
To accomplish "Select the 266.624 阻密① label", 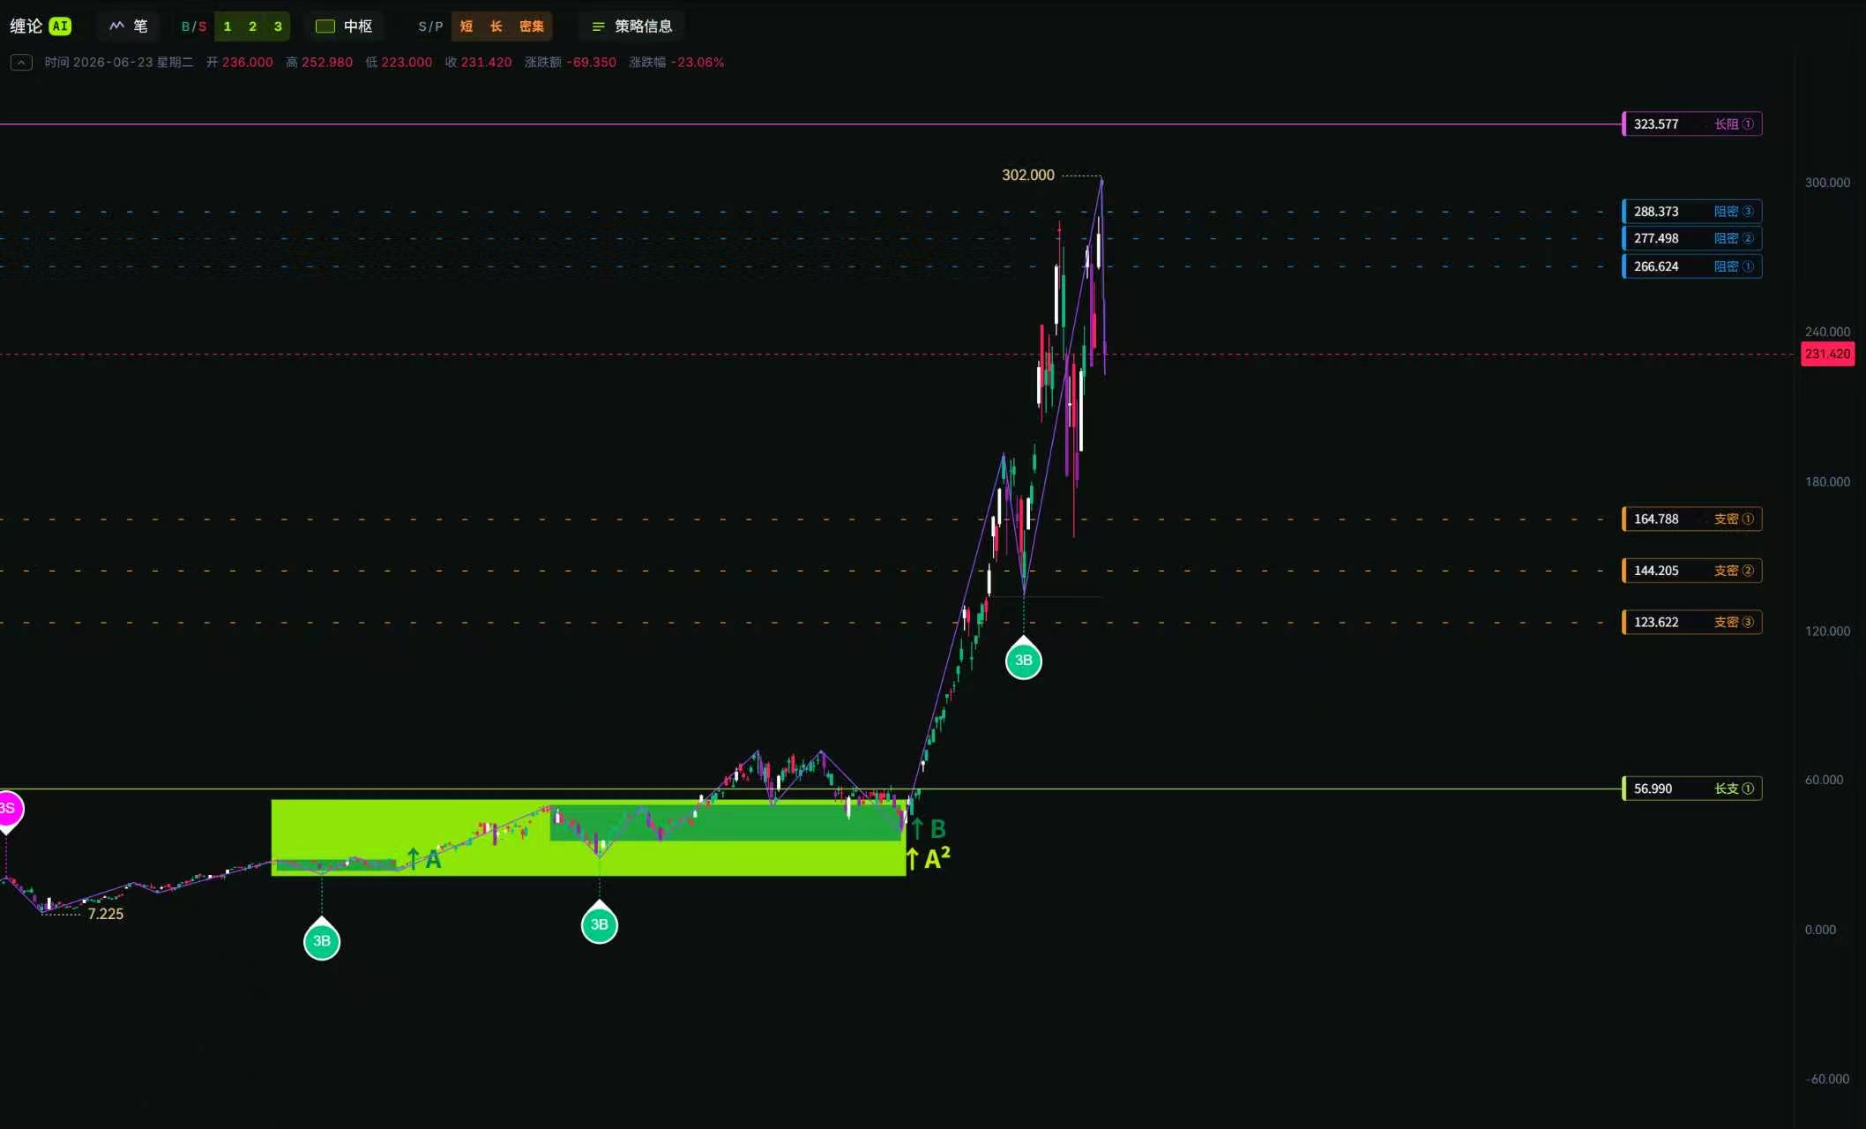I will tap(1691, 266).
